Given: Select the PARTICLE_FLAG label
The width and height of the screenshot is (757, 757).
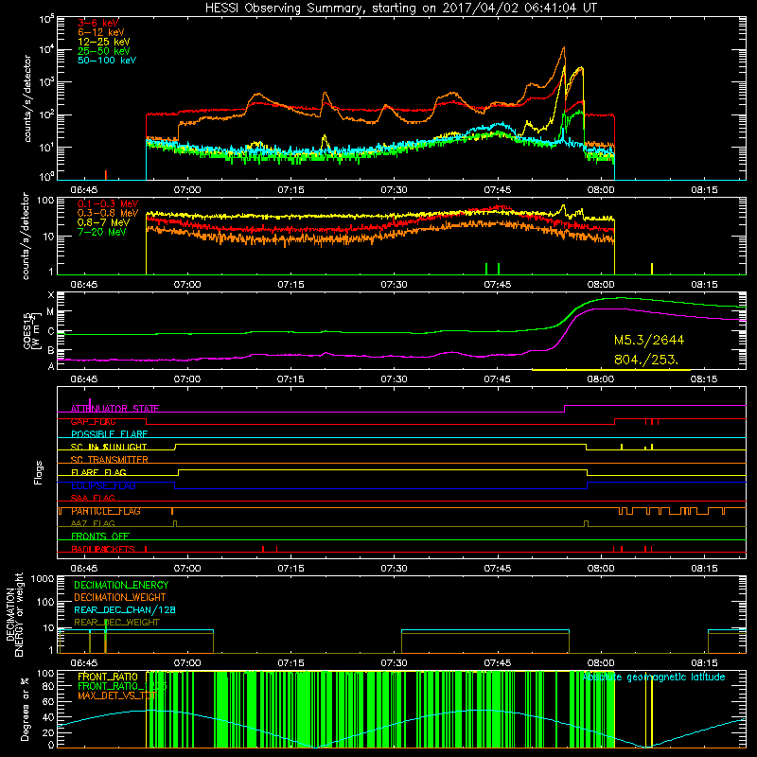Looking at the screenshot, I should click(106, 511).
